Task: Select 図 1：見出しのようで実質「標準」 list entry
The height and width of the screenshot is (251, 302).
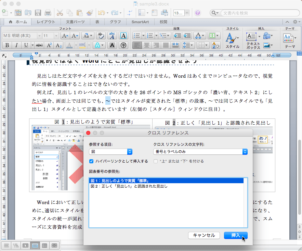Action: 167,181
